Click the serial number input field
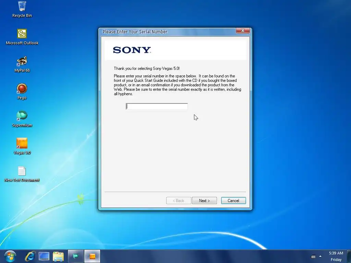 [x=157, y=107]
